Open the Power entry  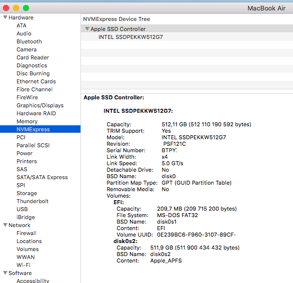[x=24, y=153]
